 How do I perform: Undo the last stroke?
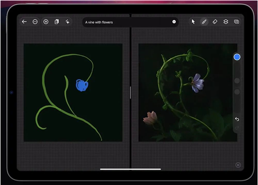(x=237, y=119)
